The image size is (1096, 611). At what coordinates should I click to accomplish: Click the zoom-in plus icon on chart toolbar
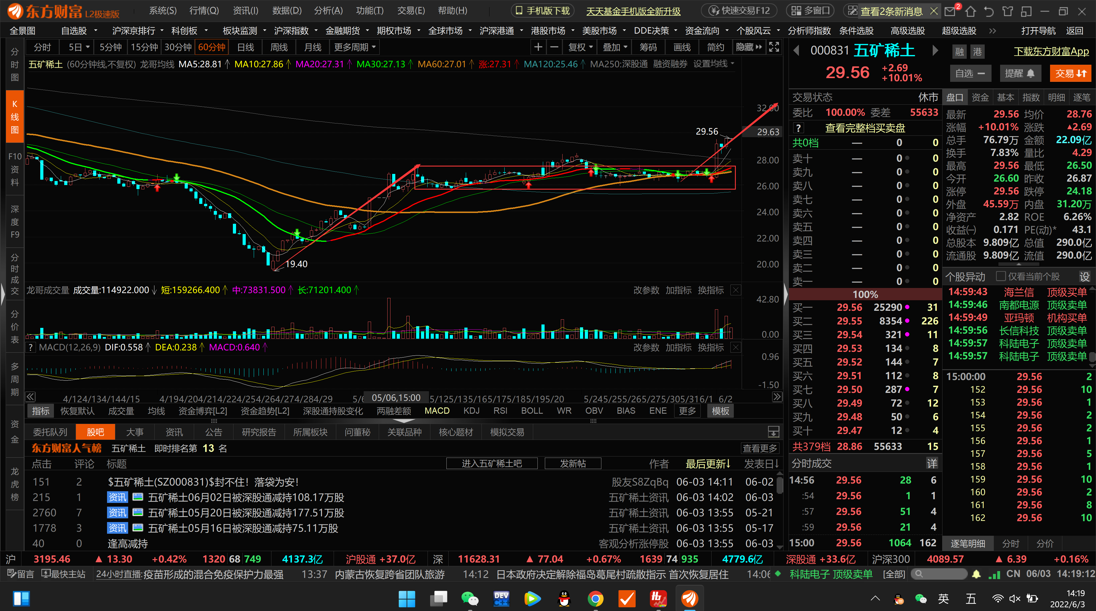tap(538, 47)
